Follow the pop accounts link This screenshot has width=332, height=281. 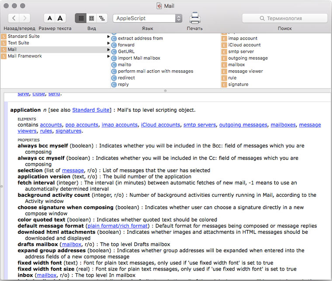click(x=82, y=125)
